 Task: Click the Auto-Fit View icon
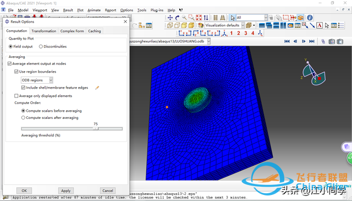(x=199, y=18)
